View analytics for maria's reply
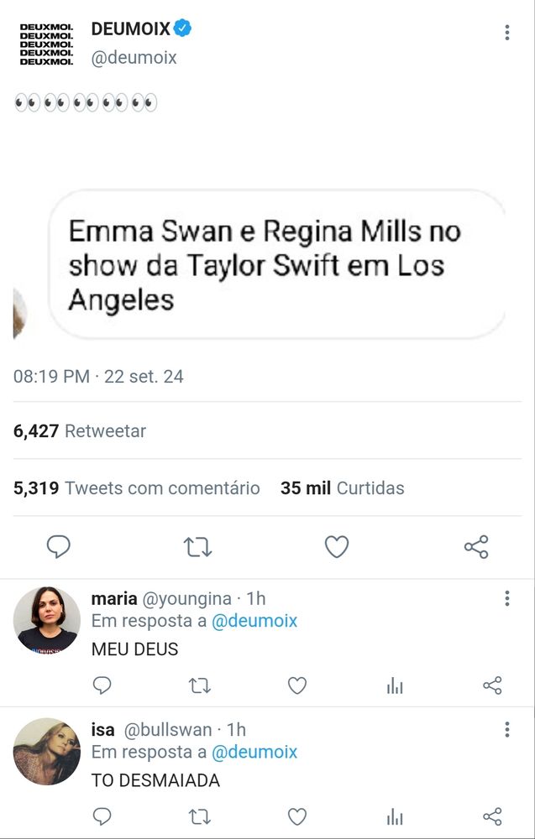535x839 pixels. [x=395, y=685]
